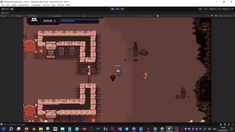
Task: Open the Gizmos dropdown
Action: pyautogui.click(x=229, y=16)
